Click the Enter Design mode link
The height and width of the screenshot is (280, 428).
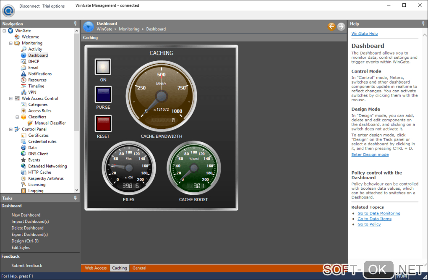coord(370,154)
